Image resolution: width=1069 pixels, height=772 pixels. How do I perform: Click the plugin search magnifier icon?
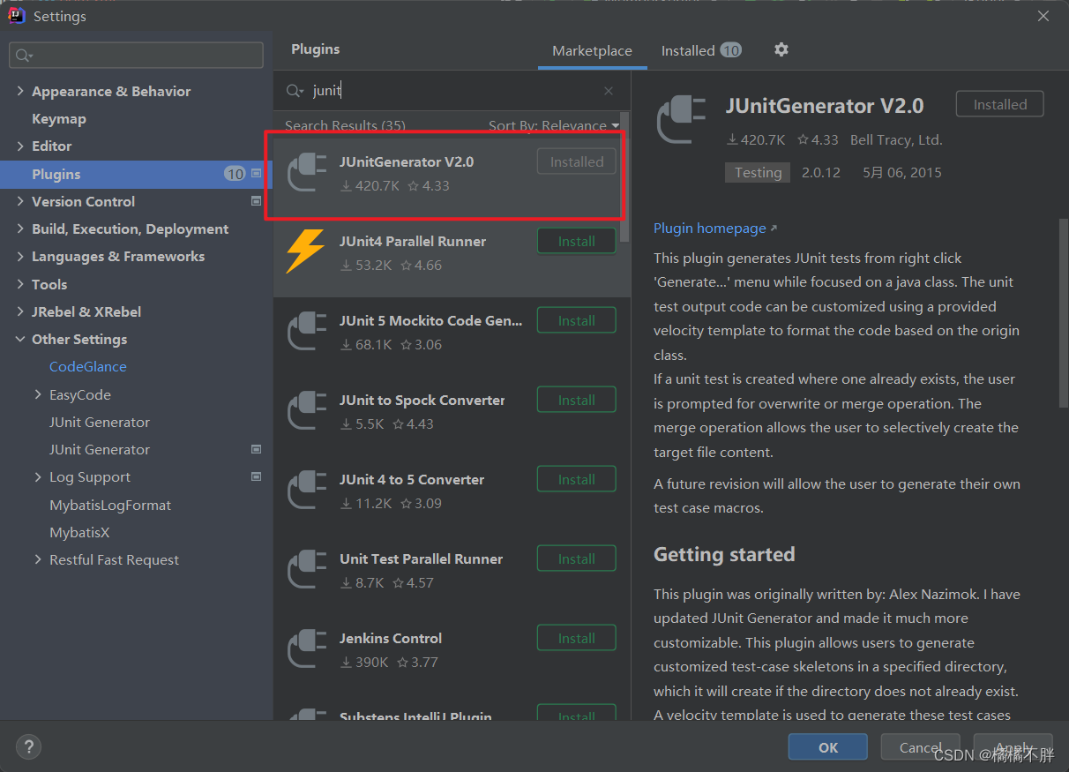pos(294,91)
